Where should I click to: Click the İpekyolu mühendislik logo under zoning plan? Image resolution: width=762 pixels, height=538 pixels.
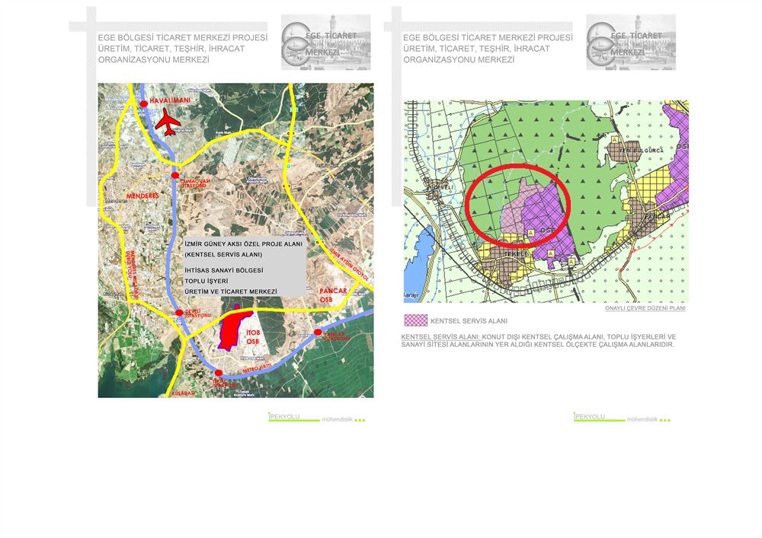[622, 417]
